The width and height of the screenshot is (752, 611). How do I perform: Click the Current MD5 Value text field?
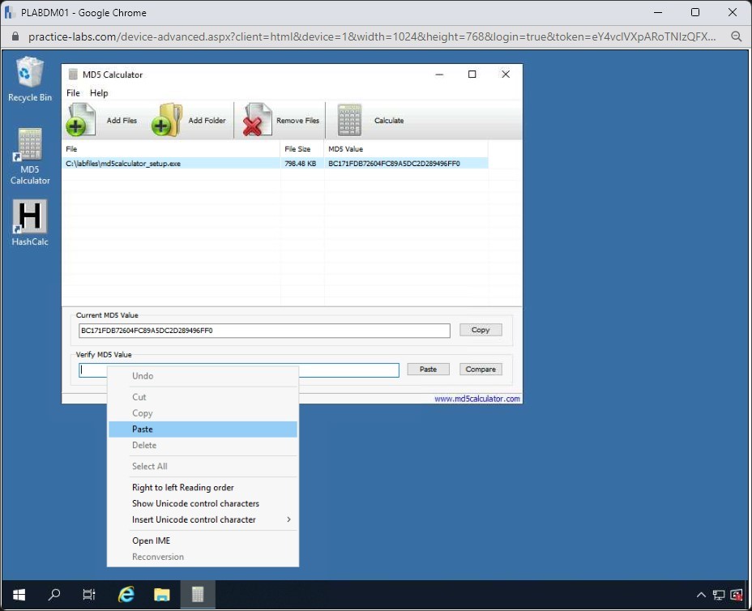263,331
